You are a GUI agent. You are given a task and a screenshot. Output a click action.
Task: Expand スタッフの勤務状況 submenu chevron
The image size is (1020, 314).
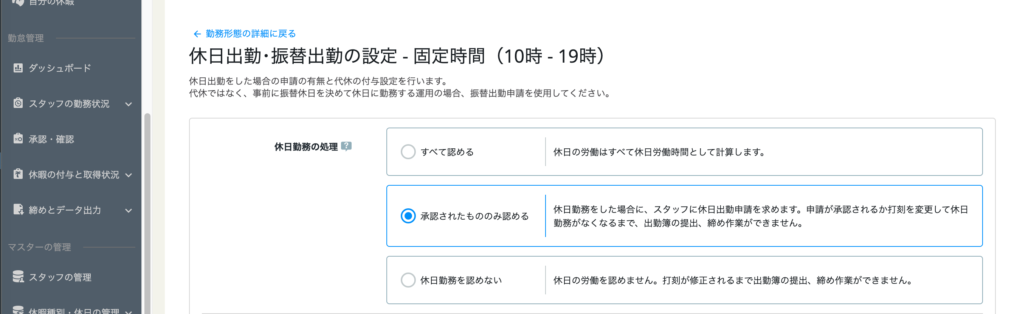(128, 104)
